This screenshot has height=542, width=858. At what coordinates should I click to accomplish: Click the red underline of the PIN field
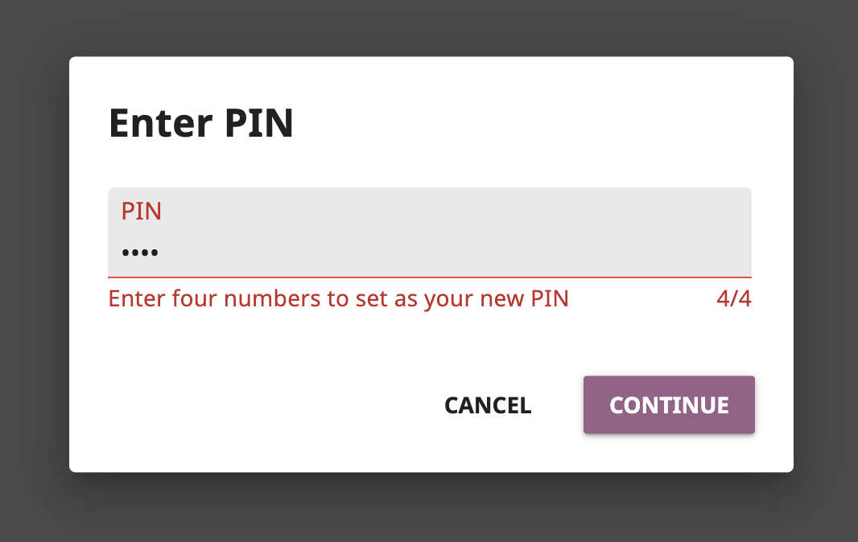pyautogui.click(x=429, y=273)
